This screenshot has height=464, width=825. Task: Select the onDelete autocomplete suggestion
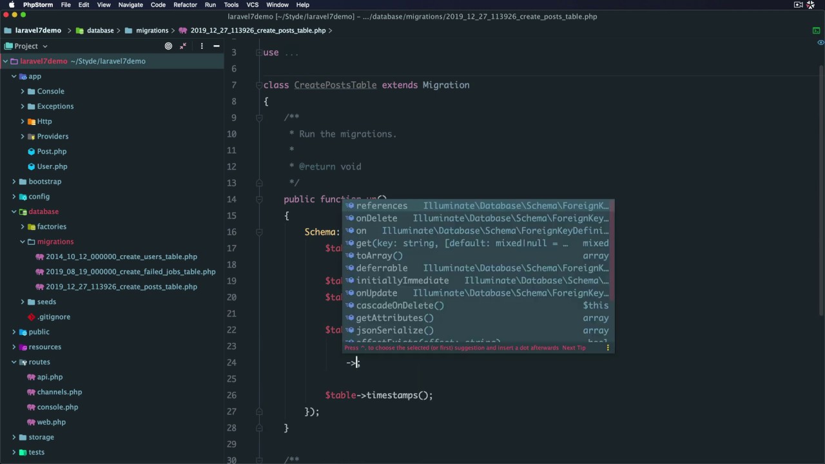[478, 218]
